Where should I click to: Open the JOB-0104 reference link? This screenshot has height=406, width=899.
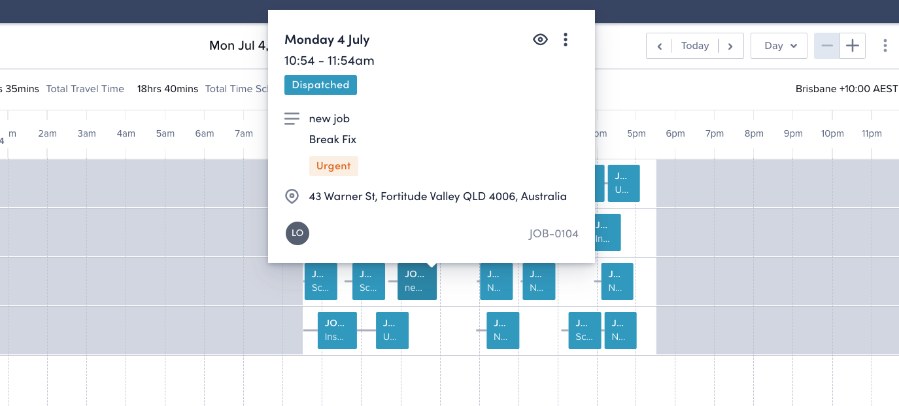point(553,234)
